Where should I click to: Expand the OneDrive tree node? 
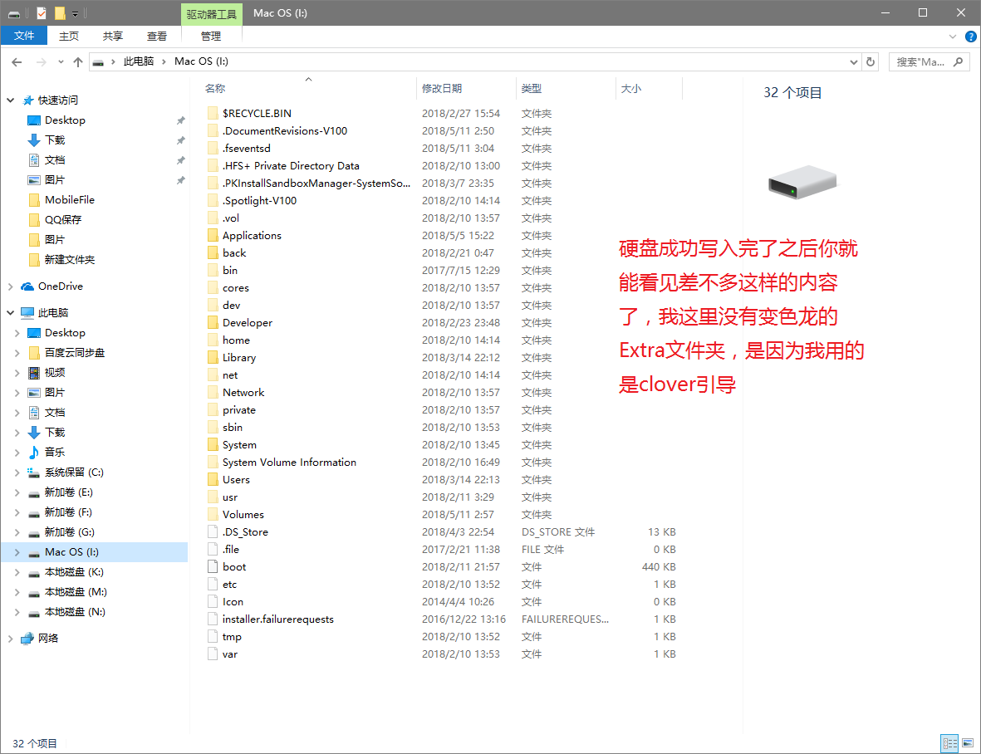11,286
